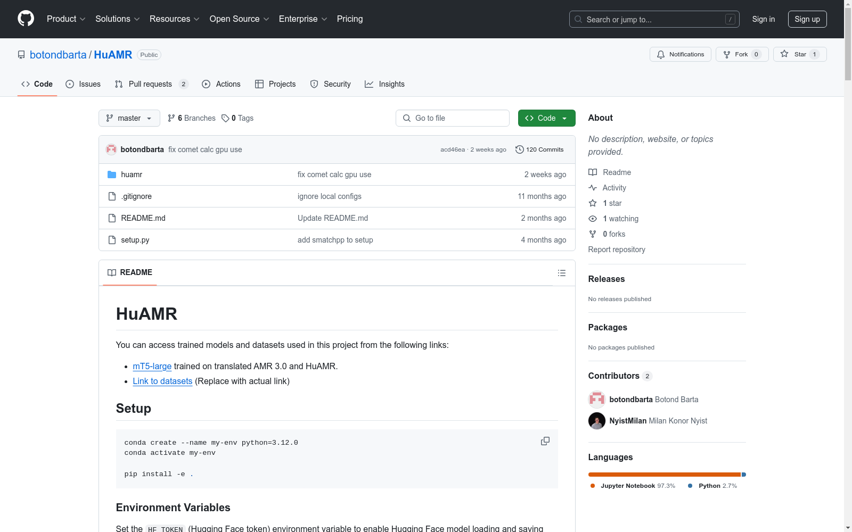
Task: Open the mT5-large link
Action: click(152, 366)
